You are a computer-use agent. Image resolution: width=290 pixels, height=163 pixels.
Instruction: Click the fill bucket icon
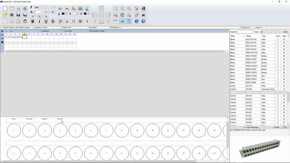point(70,14)
